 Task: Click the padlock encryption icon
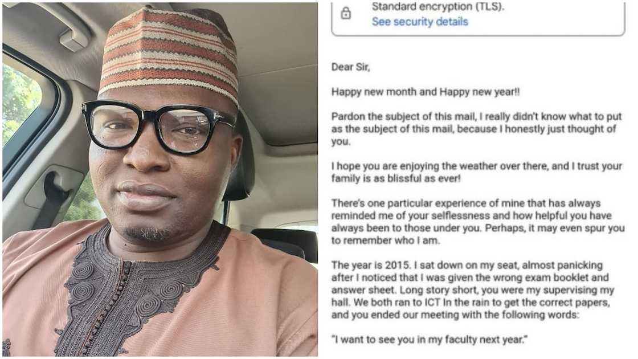click(346, 14)
